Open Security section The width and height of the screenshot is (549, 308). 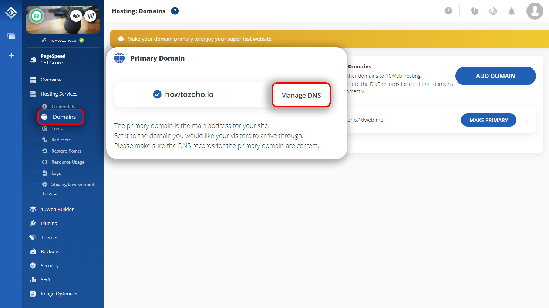point(50,265)
